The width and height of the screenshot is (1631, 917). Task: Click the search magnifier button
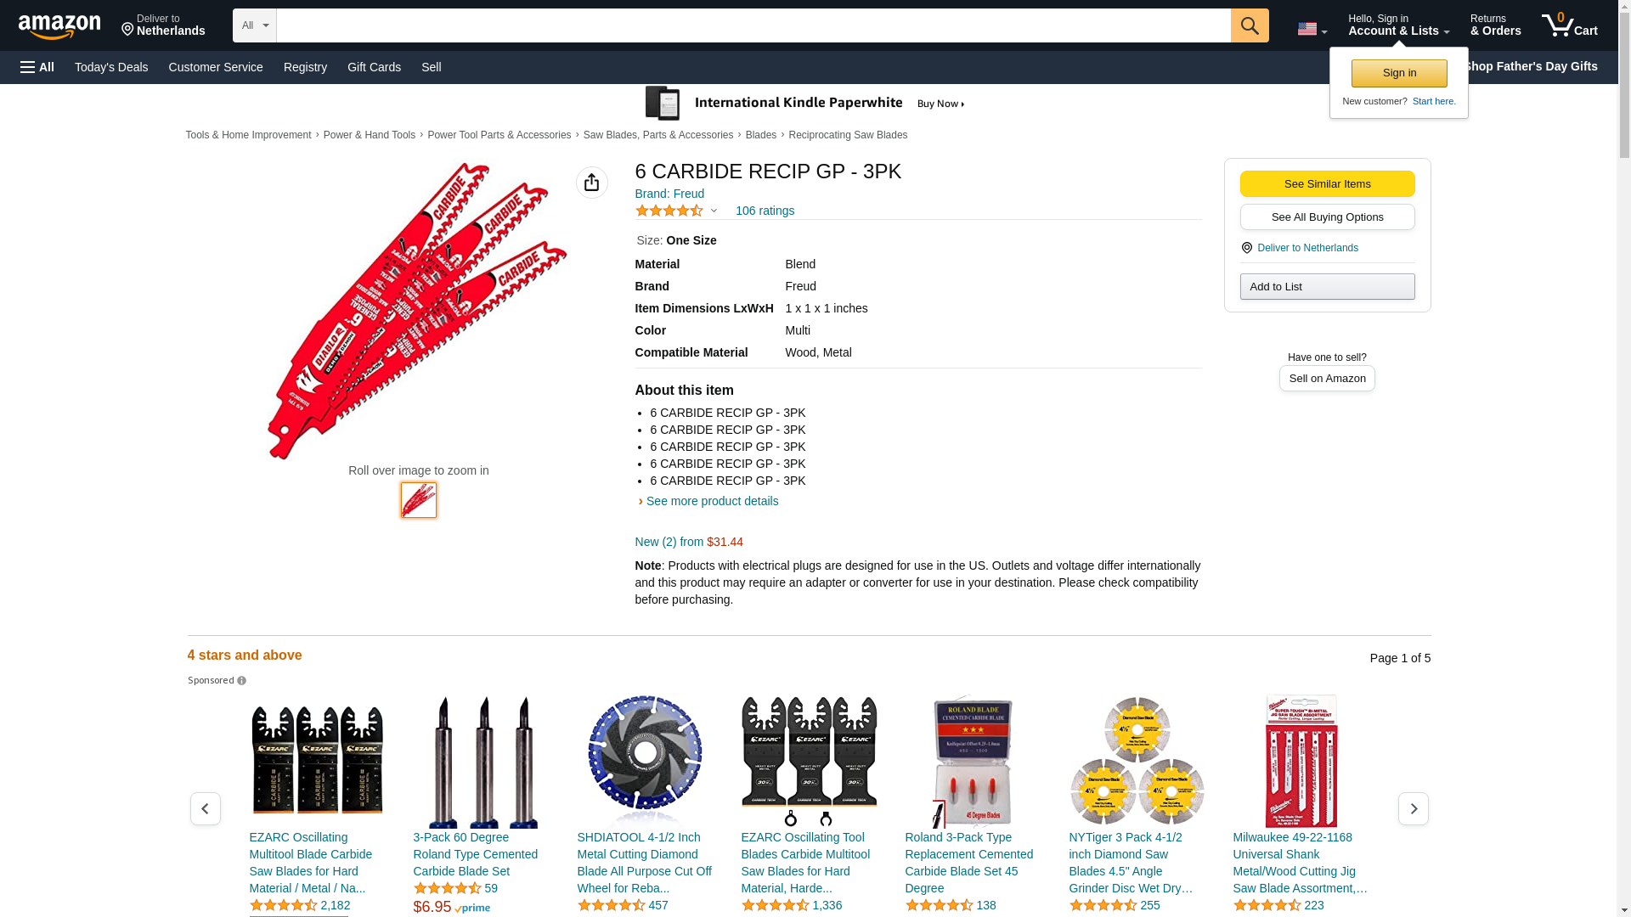[1249, 25]
